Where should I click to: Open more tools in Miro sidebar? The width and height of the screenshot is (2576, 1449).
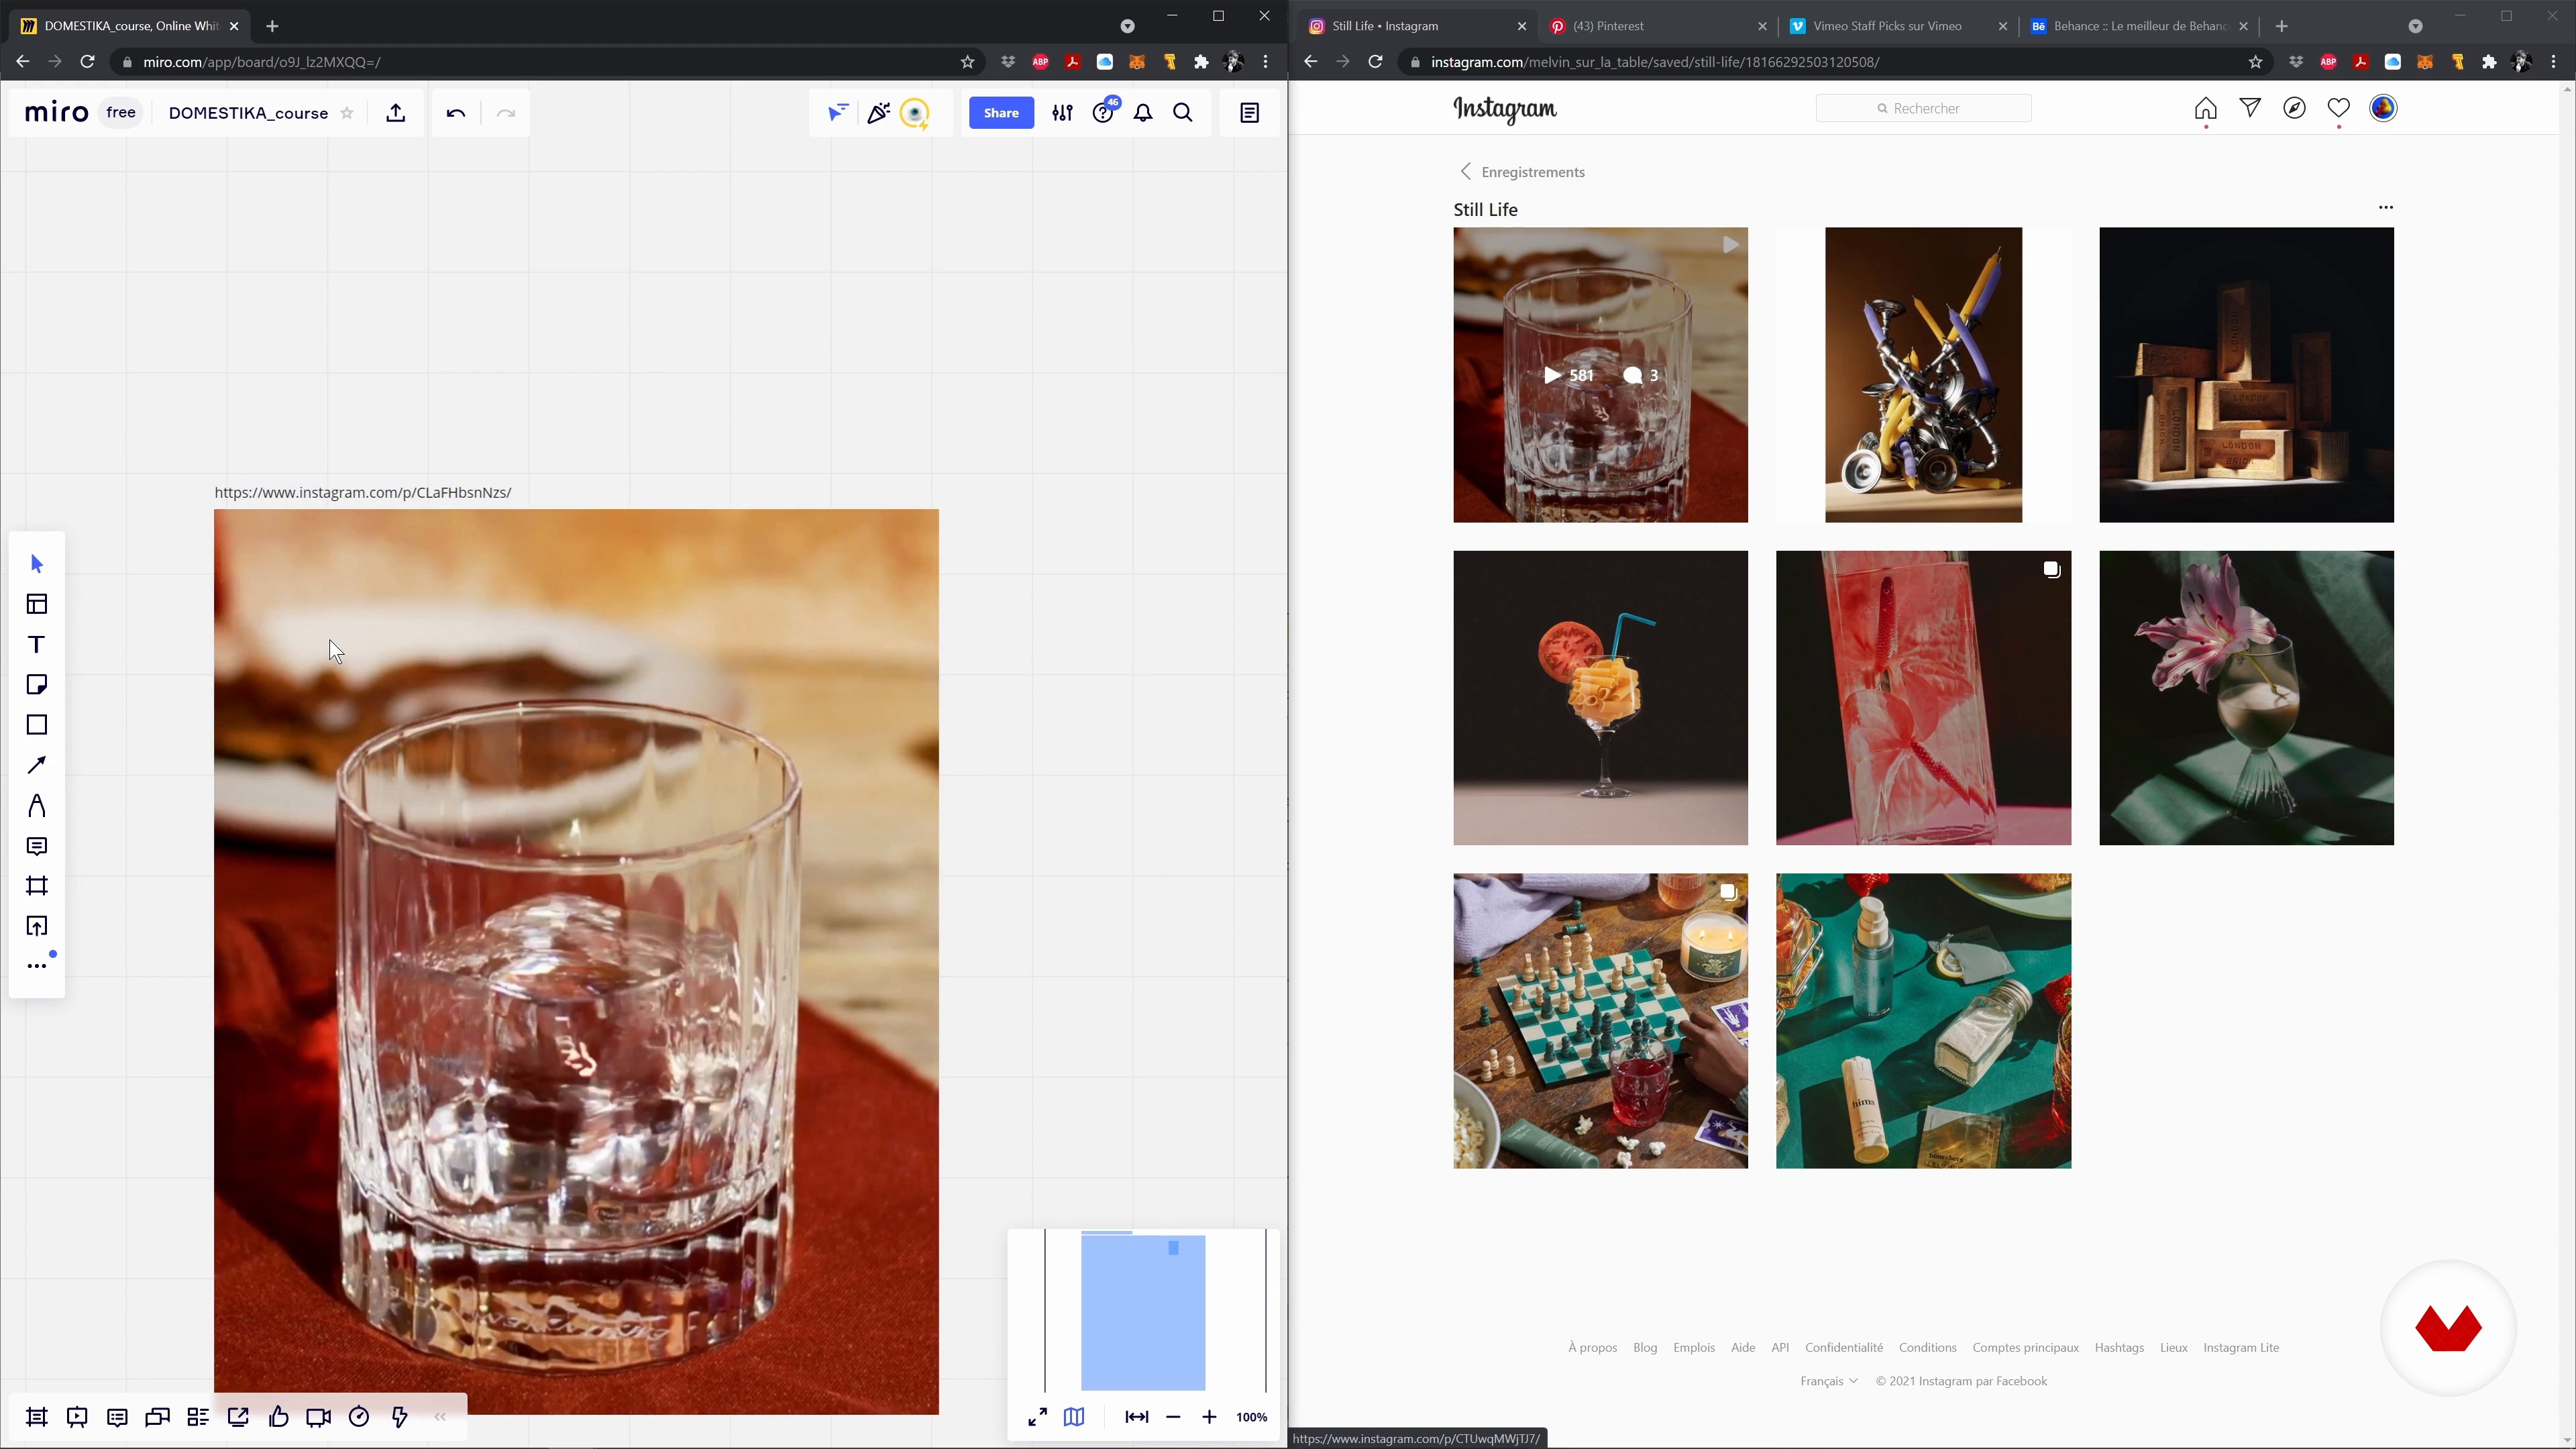click(x=37, y=966)
